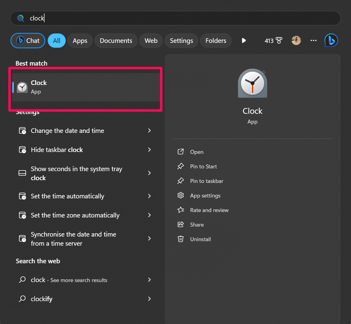Click the search magnifier icon in search box

(x=21, y=18)
